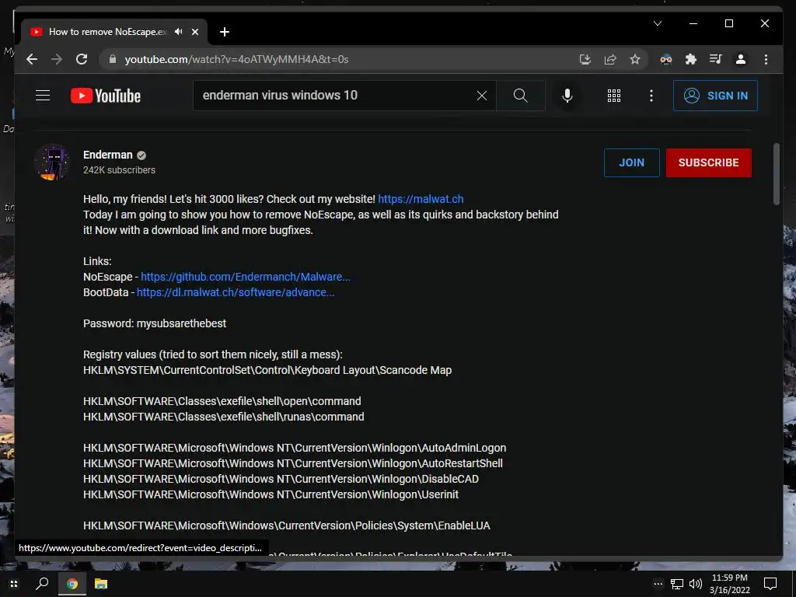Click the 'Password: mysubsarethebest' text
The width and height of the screenshot is (796, 597).
point(155,323)
